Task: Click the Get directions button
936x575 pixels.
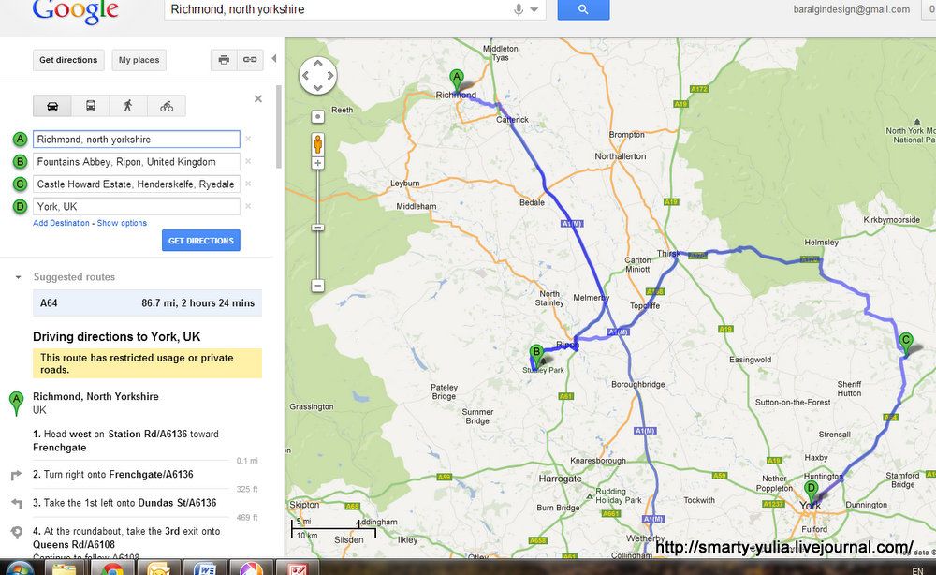Action: pos(68,60)
